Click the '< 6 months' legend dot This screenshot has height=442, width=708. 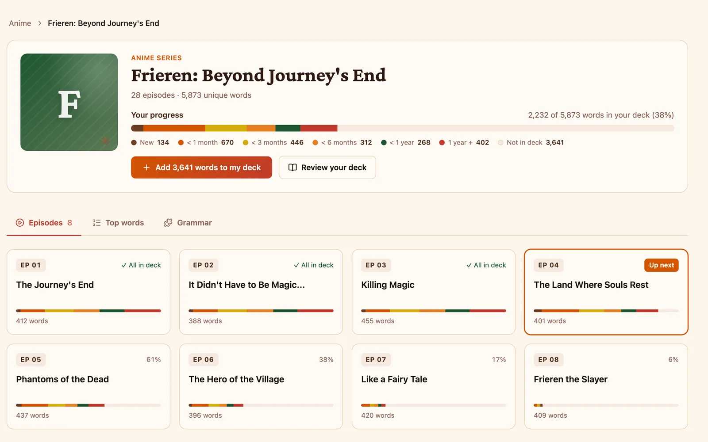(x=316, y=143)
